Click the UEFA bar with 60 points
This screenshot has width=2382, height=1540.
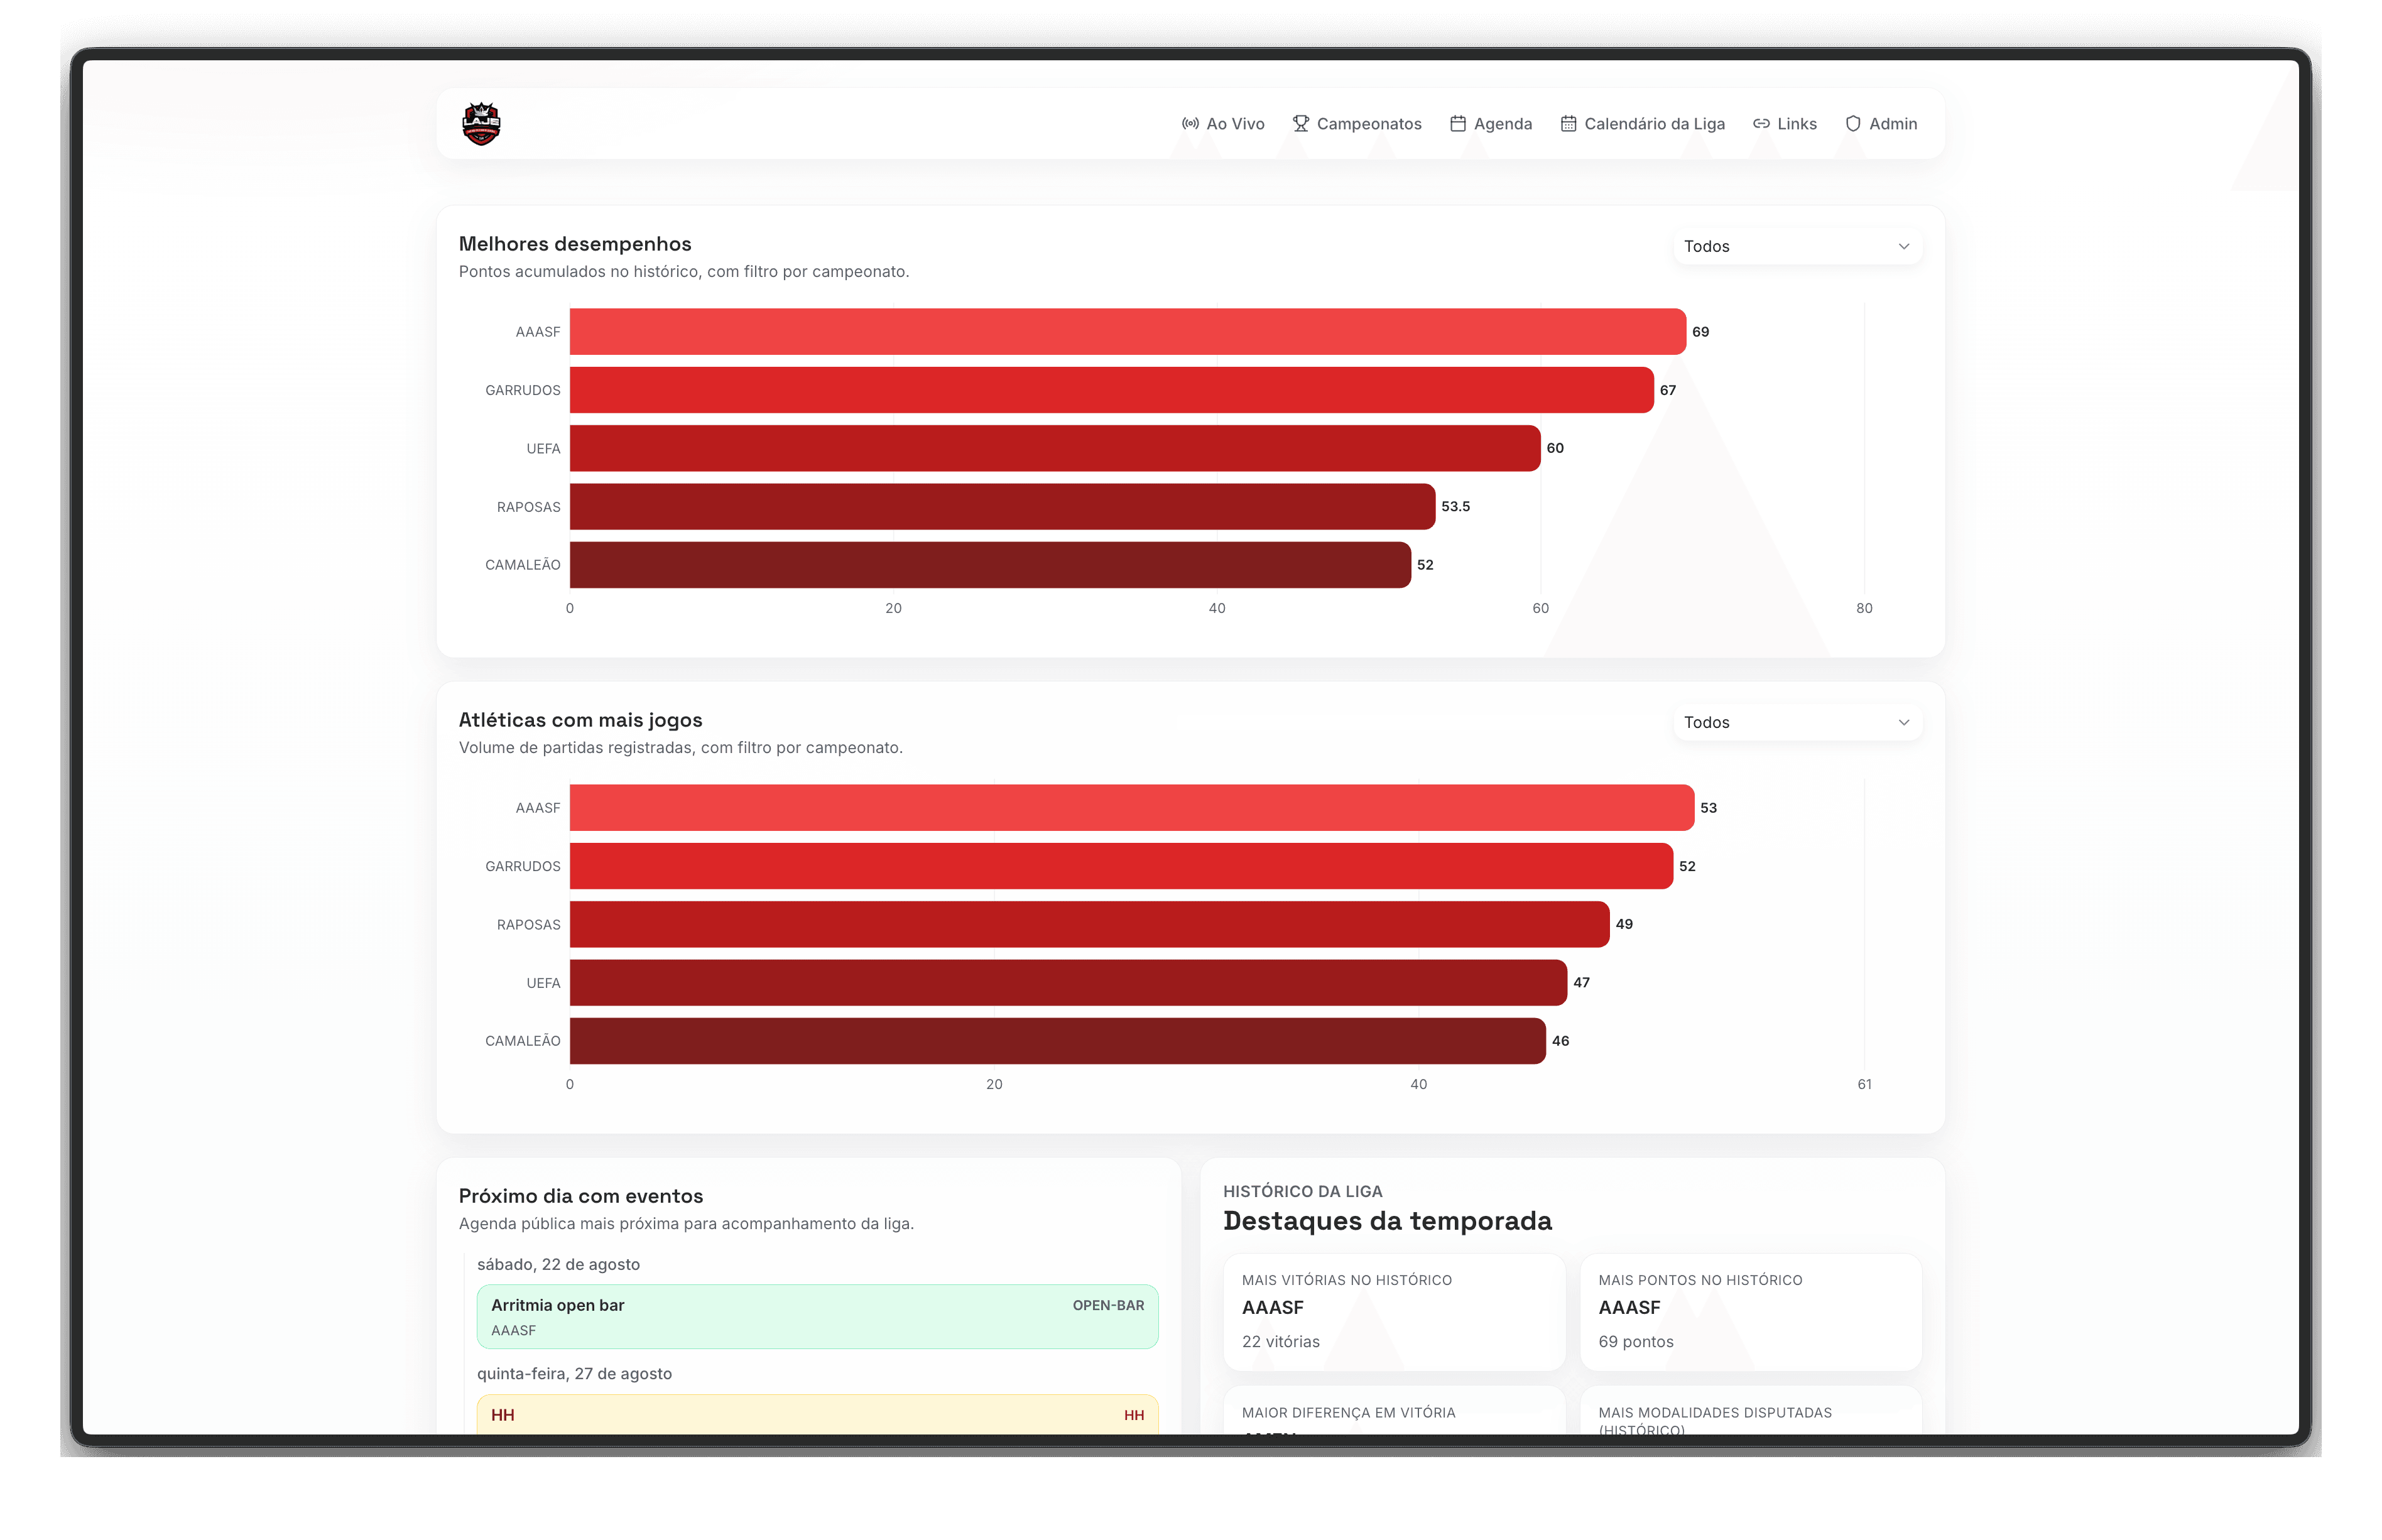pos(1055,448)
